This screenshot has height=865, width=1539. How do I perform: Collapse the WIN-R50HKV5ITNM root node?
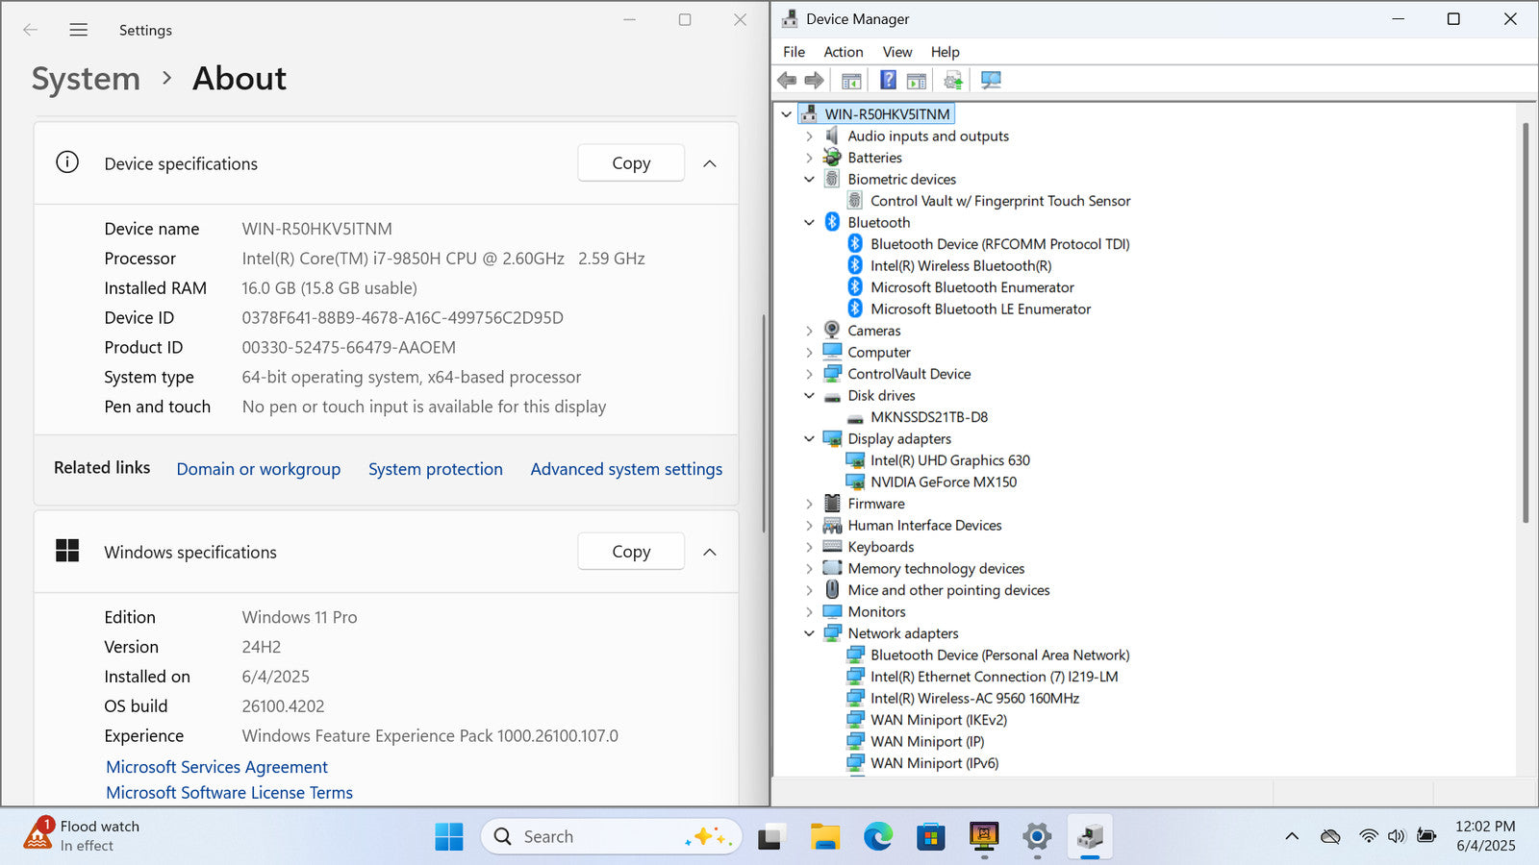pos(786,114)
